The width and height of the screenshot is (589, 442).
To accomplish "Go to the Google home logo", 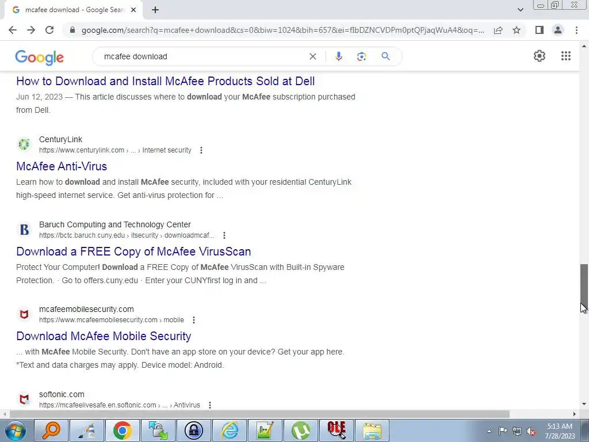I will [40, 57].
